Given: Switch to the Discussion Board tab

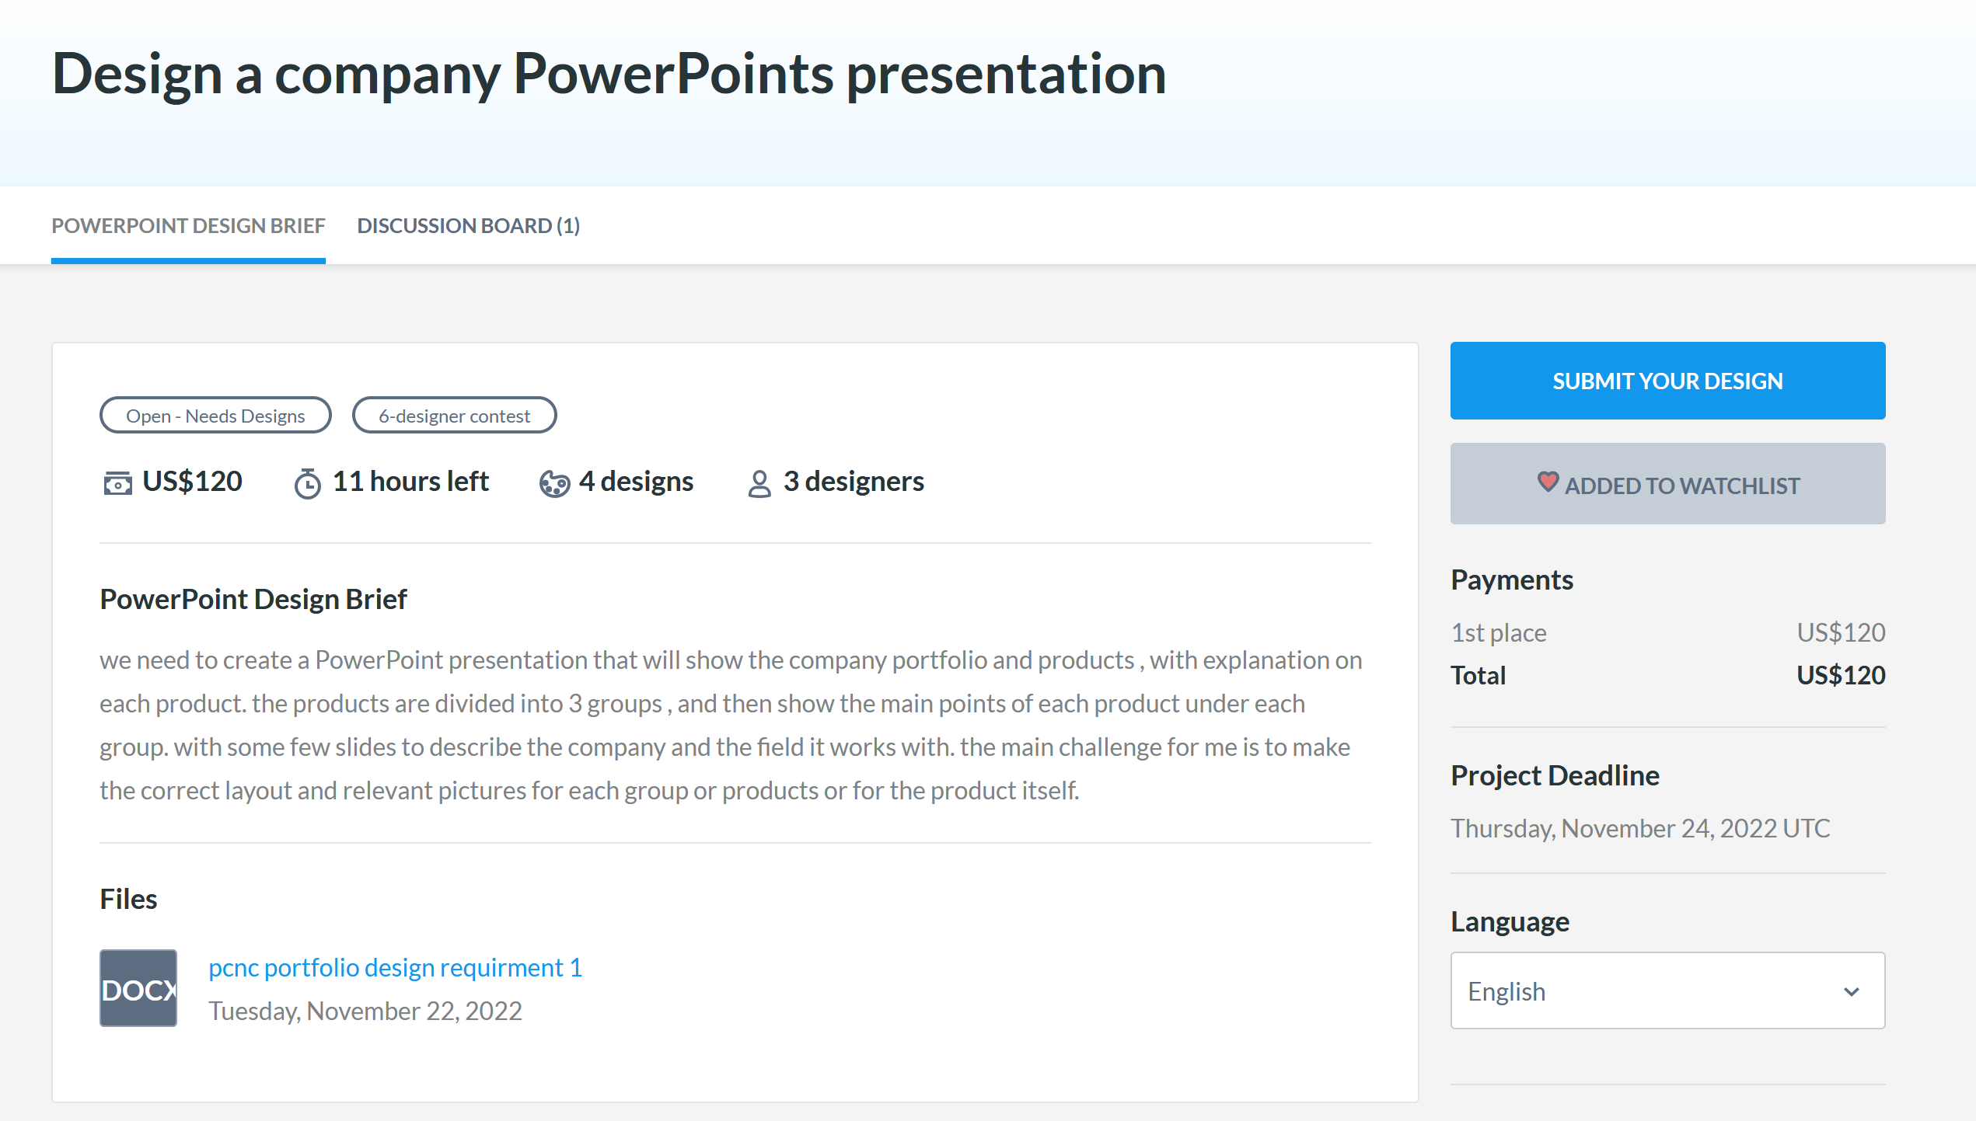Looking at the screenshot, I should tap(467, 225).
